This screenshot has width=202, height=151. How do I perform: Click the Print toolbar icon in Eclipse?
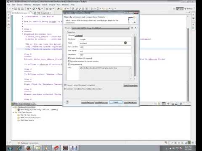pos(22,9)
